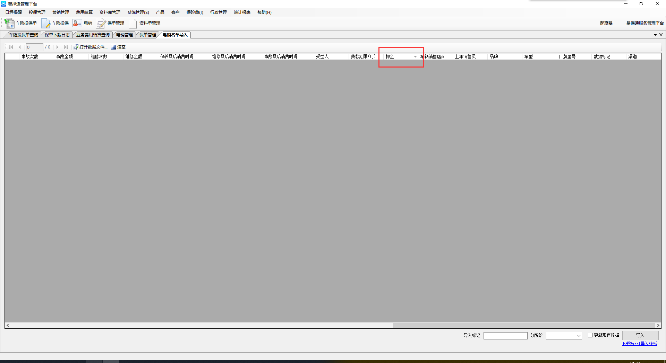Open the 客户 menu
The width and height of the screenshot is (666, 363).
click(176, 12)
